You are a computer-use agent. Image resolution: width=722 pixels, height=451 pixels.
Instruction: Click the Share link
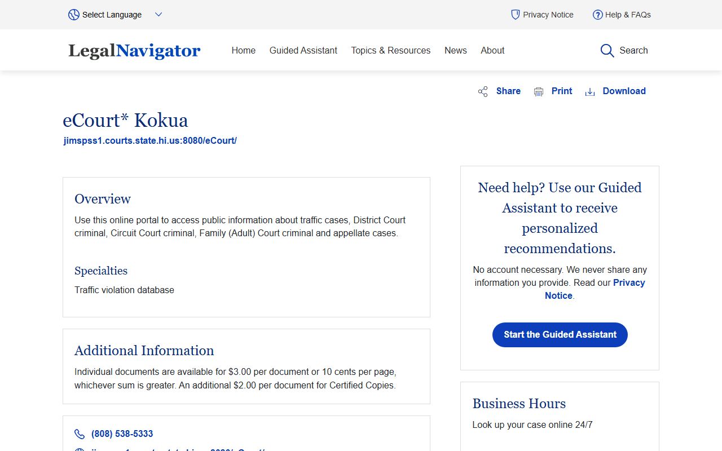click(x=508, y=91)
